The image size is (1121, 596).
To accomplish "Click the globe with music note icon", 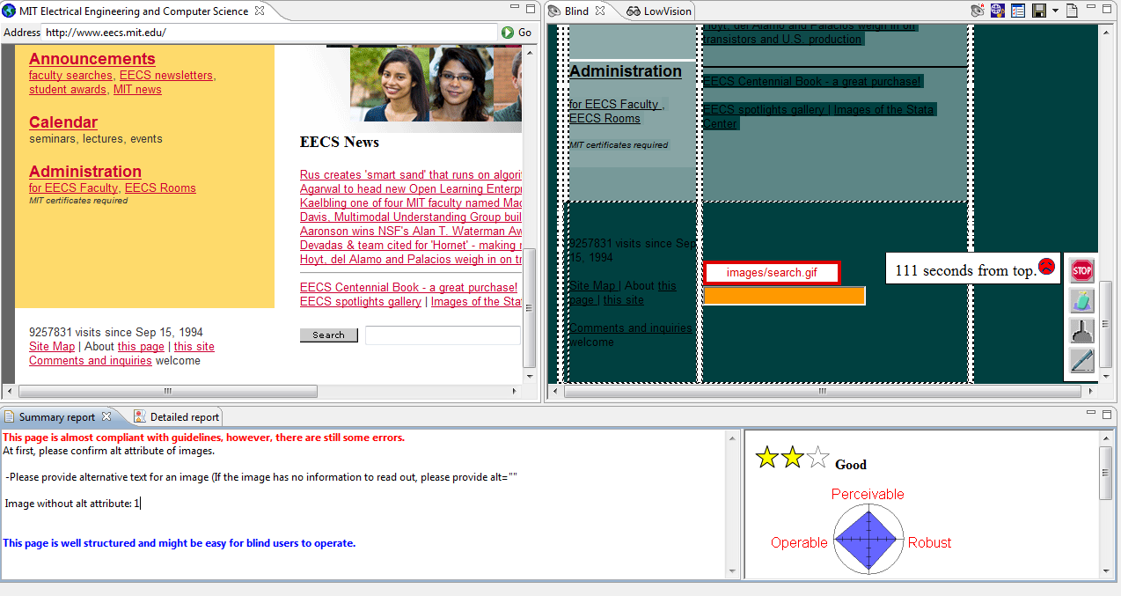I will point(997,11).
